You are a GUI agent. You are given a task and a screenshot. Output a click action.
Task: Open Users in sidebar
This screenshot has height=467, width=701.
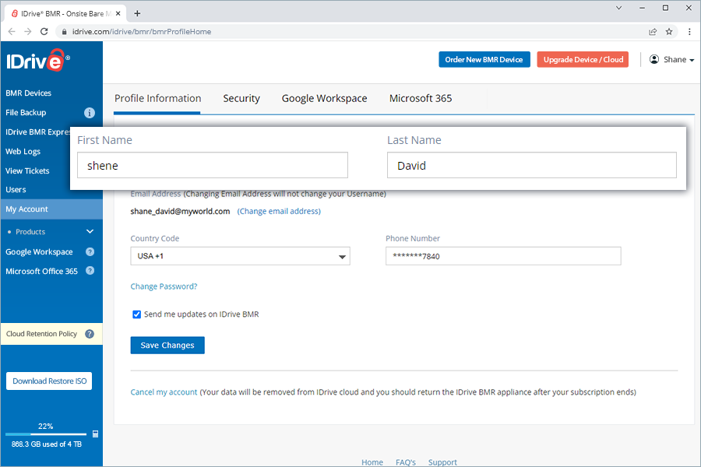click(16, 189)
